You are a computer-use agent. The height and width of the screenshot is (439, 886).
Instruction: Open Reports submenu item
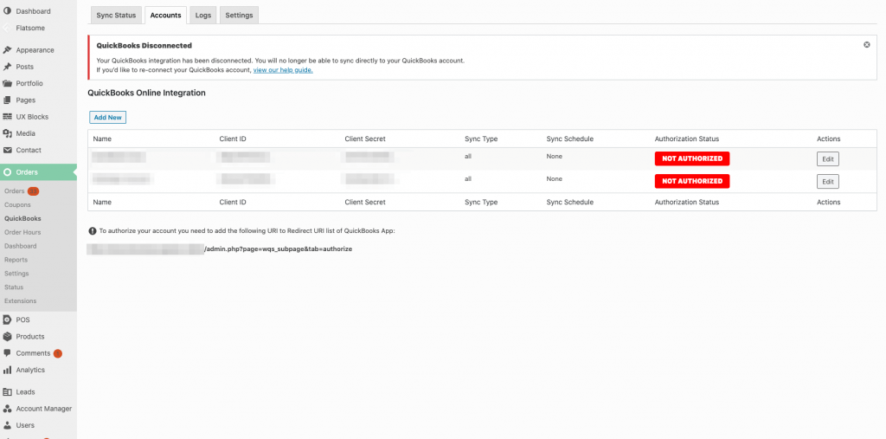[16, 260]
